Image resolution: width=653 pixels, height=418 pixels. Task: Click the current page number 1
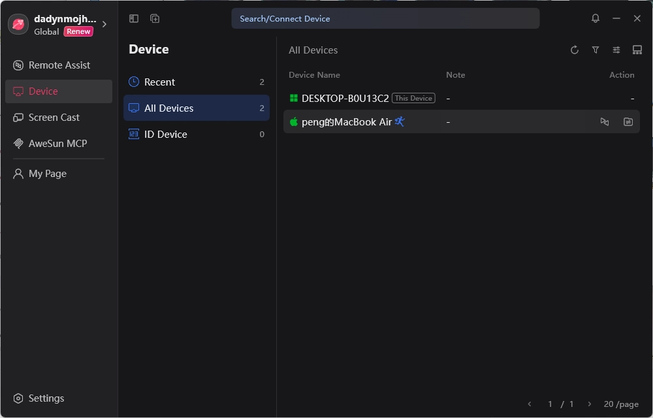tap(550, 404)
